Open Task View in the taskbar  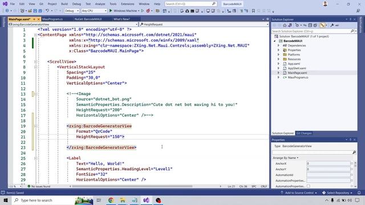[x=99, y=200]
